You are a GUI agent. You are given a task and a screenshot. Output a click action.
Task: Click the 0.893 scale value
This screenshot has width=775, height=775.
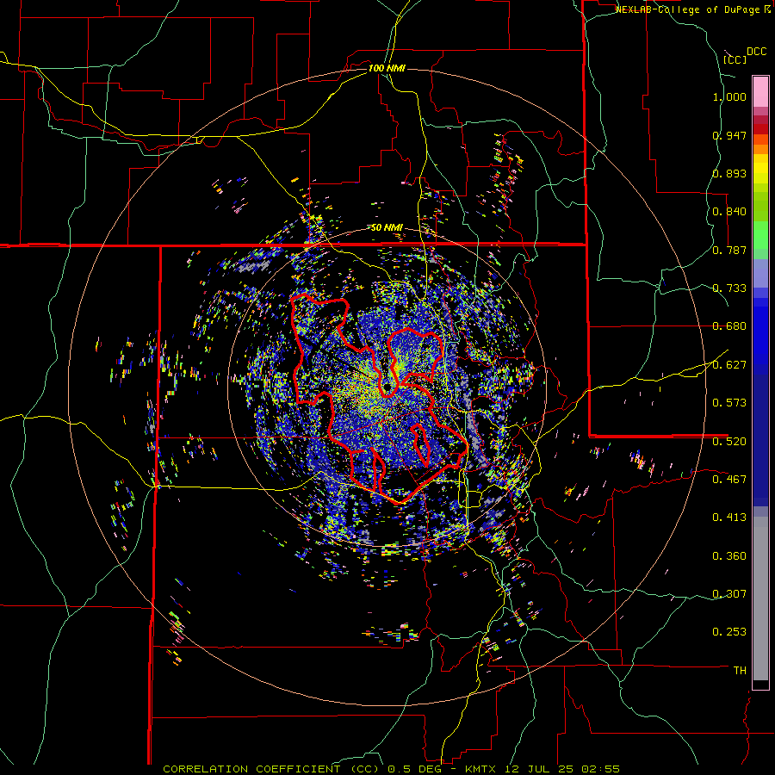tap(729, 173)
